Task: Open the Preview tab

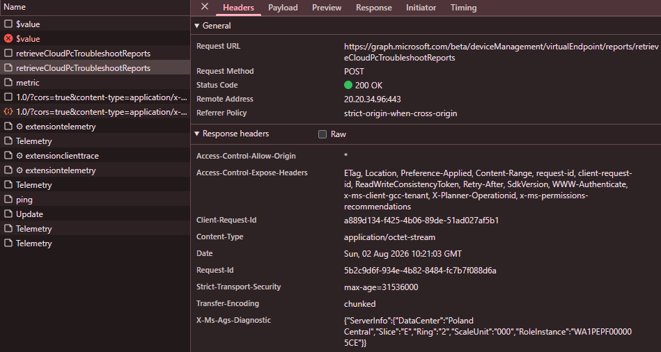Action: [327, 8]
